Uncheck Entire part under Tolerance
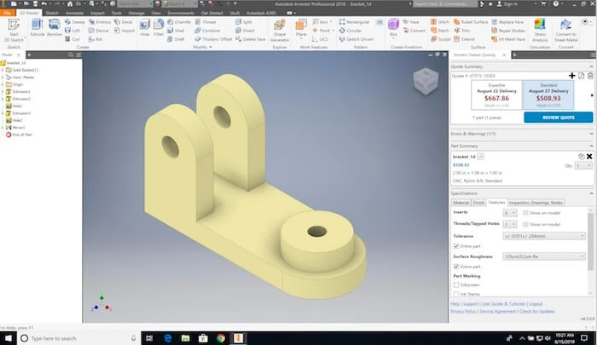 pyautogui.click(x=456, y=246)
